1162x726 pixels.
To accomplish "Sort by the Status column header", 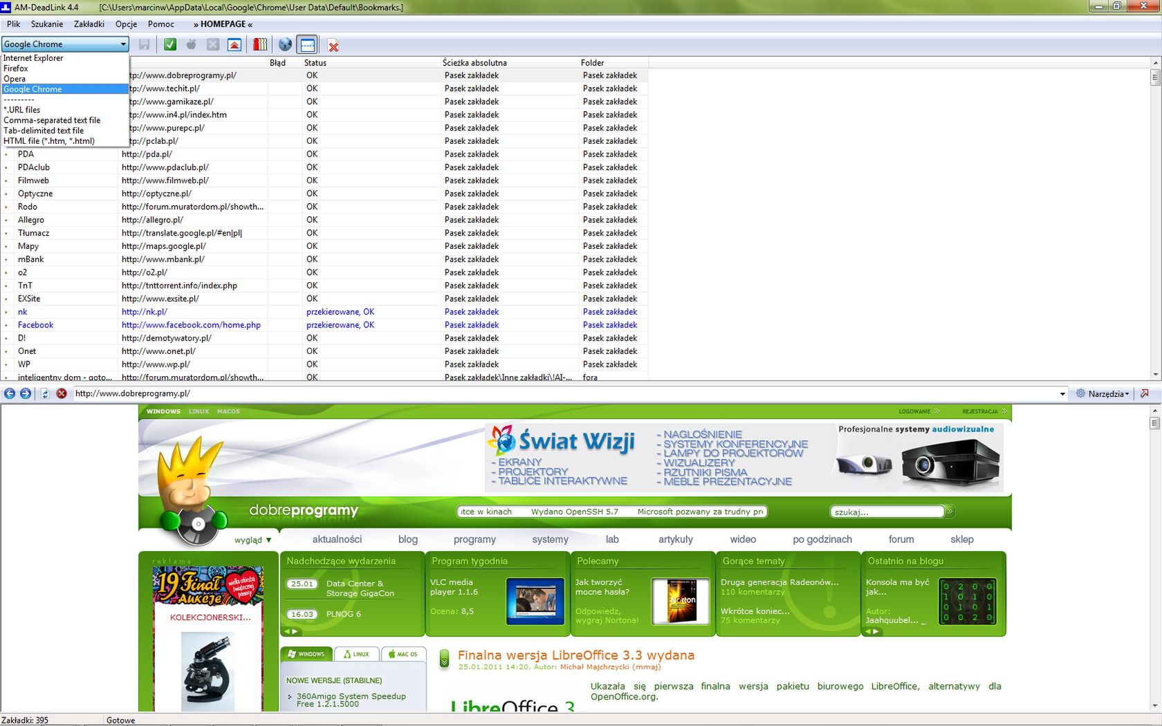I will coord(371,63).
